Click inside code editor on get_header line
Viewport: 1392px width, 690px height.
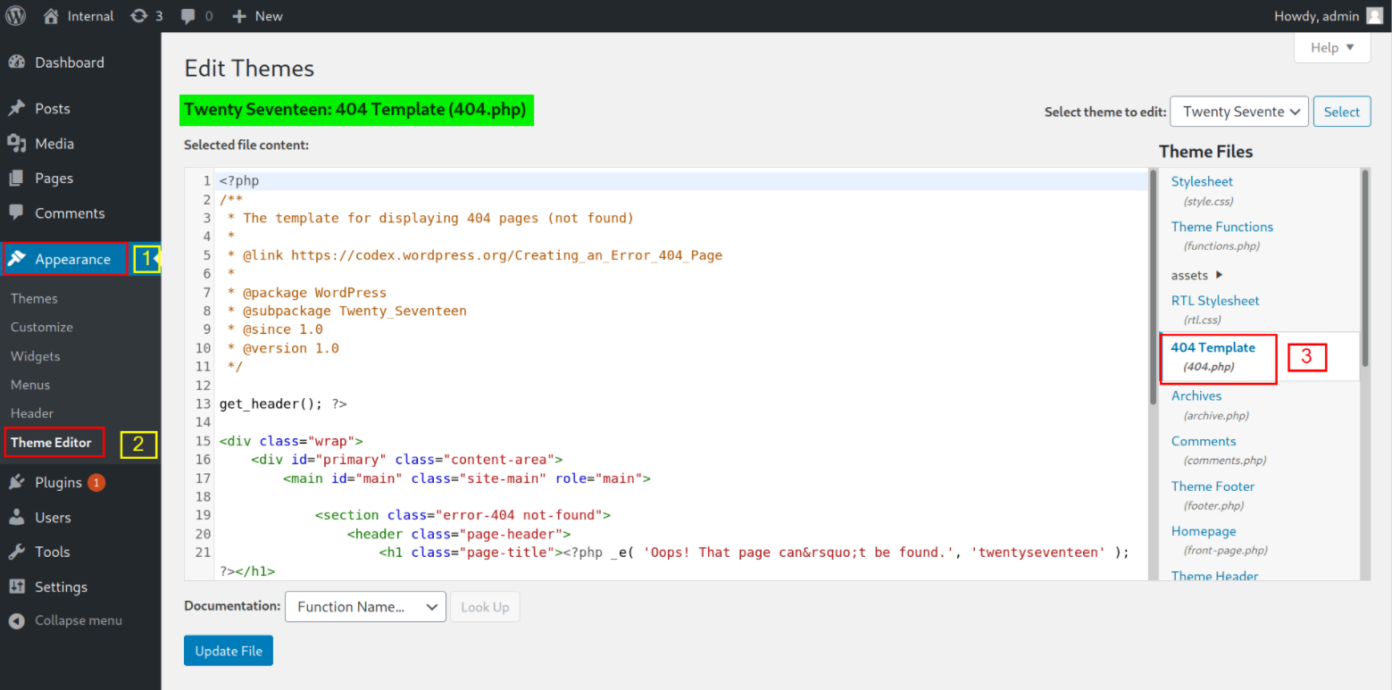283,403
